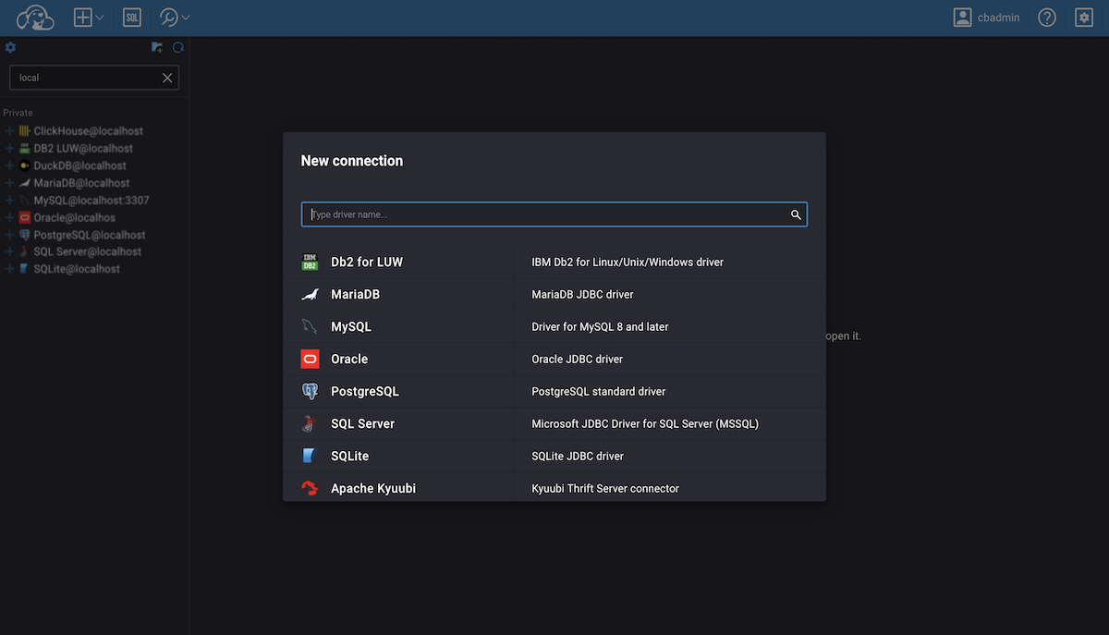Open the SQL editor toolbar icon

(132, 18)
